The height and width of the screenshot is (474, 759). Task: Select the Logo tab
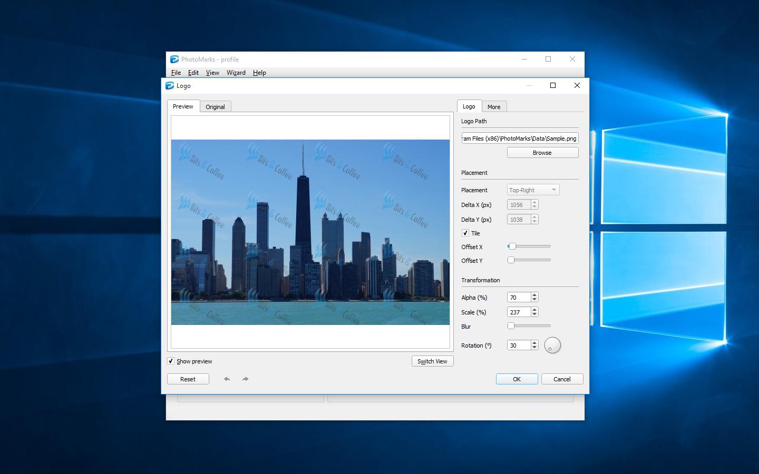click(x=469, y=106)
